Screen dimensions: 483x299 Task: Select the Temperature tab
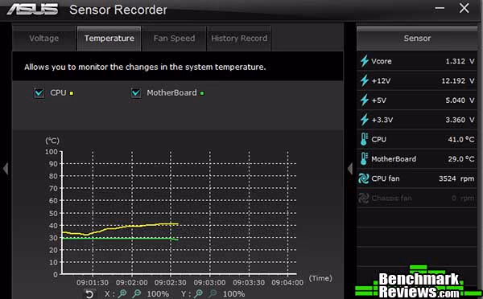pos(109,39)
